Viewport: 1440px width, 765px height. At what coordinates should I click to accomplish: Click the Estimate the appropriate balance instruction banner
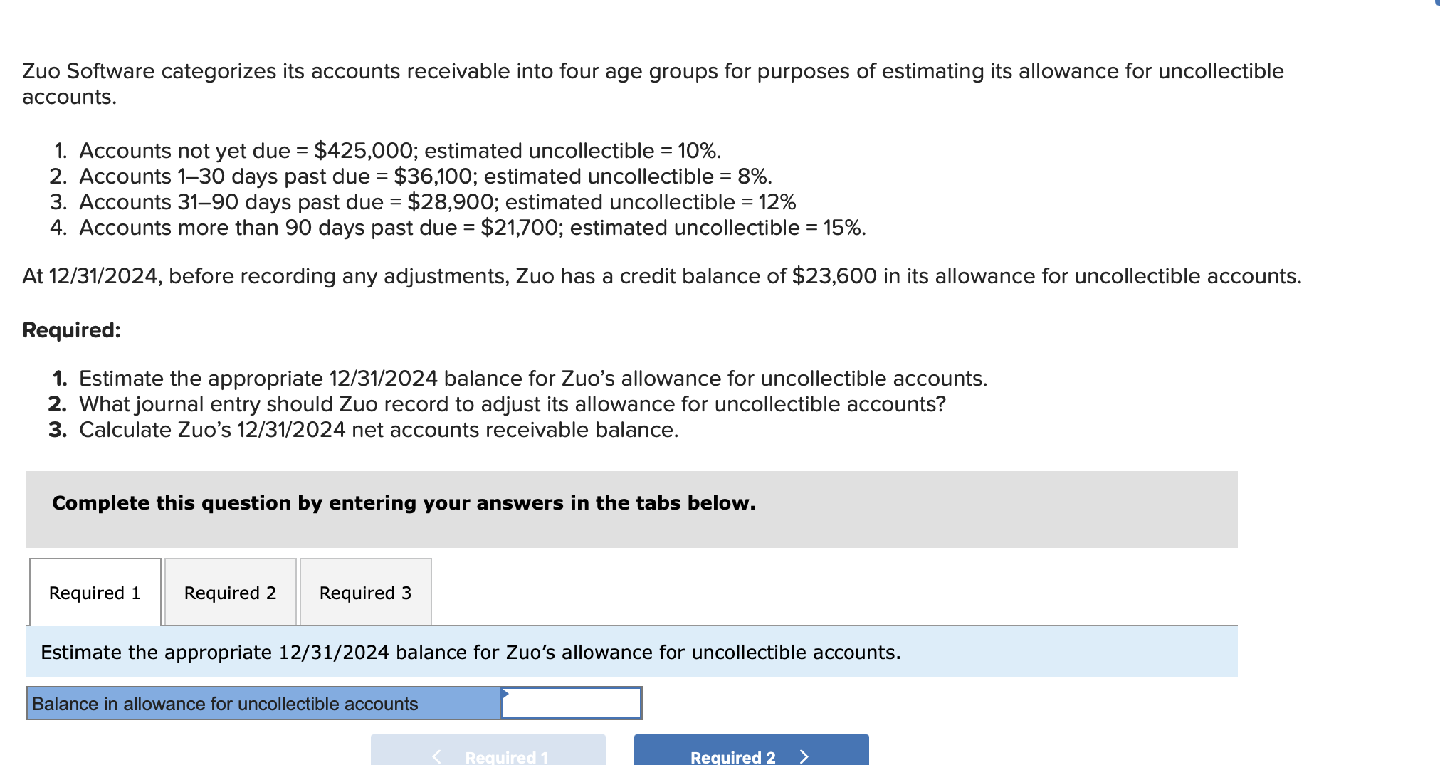(471, 652)
